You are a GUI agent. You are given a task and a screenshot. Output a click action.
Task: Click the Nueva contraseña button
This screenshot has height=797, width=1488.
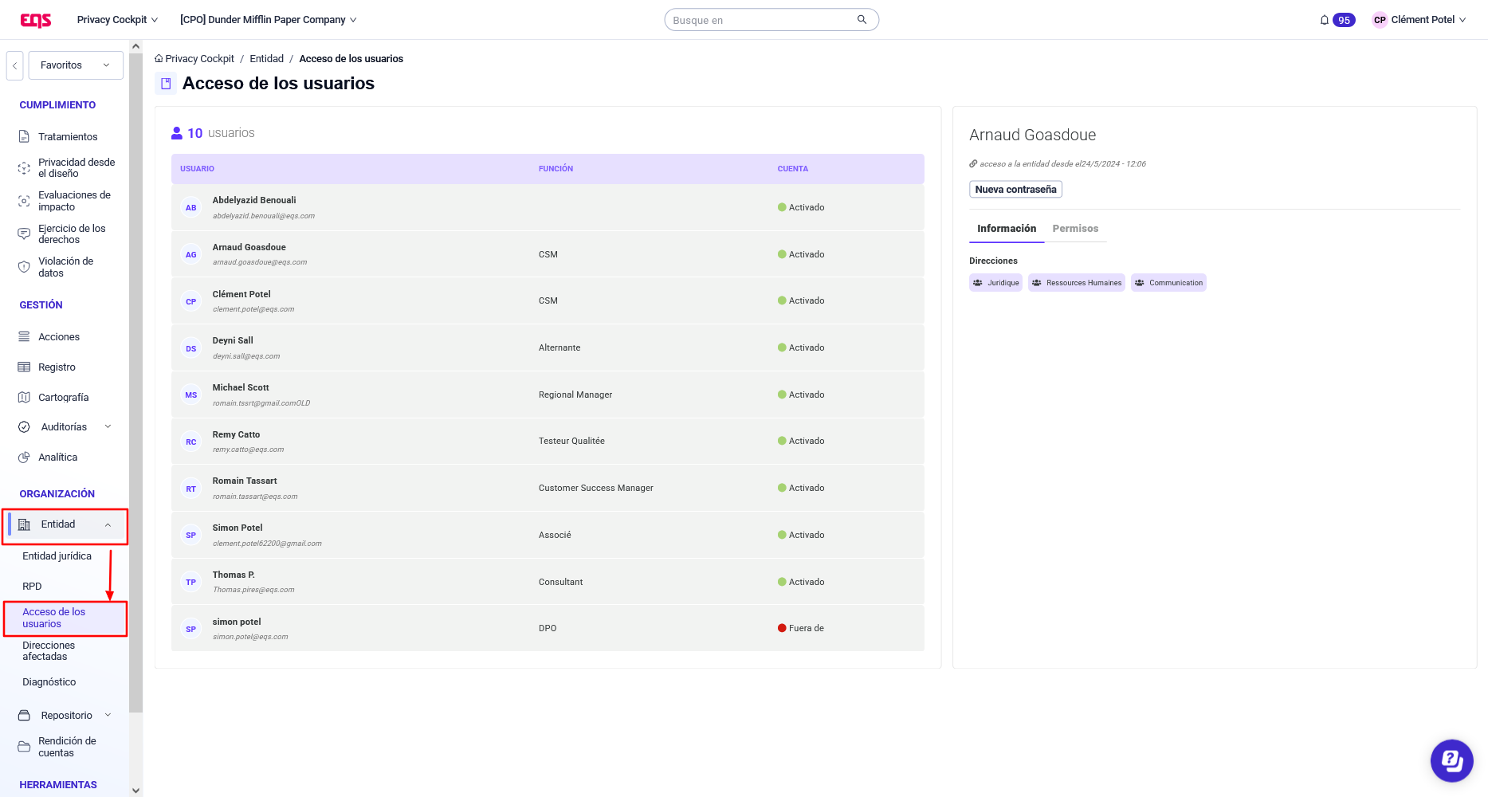pyautogui.click(x=1015, y=190)
